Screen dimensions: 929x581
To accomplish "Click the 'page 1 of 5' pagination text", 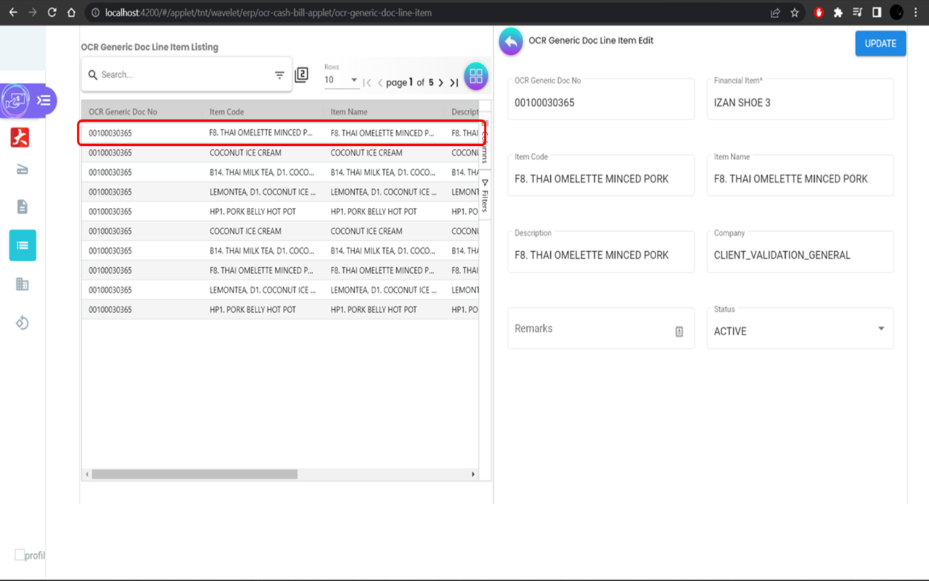I will (410, 83).
